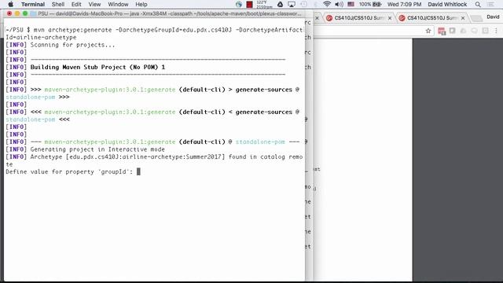
Task: Click the Wed 7:09 PM clock
Action: click(404, 4)
